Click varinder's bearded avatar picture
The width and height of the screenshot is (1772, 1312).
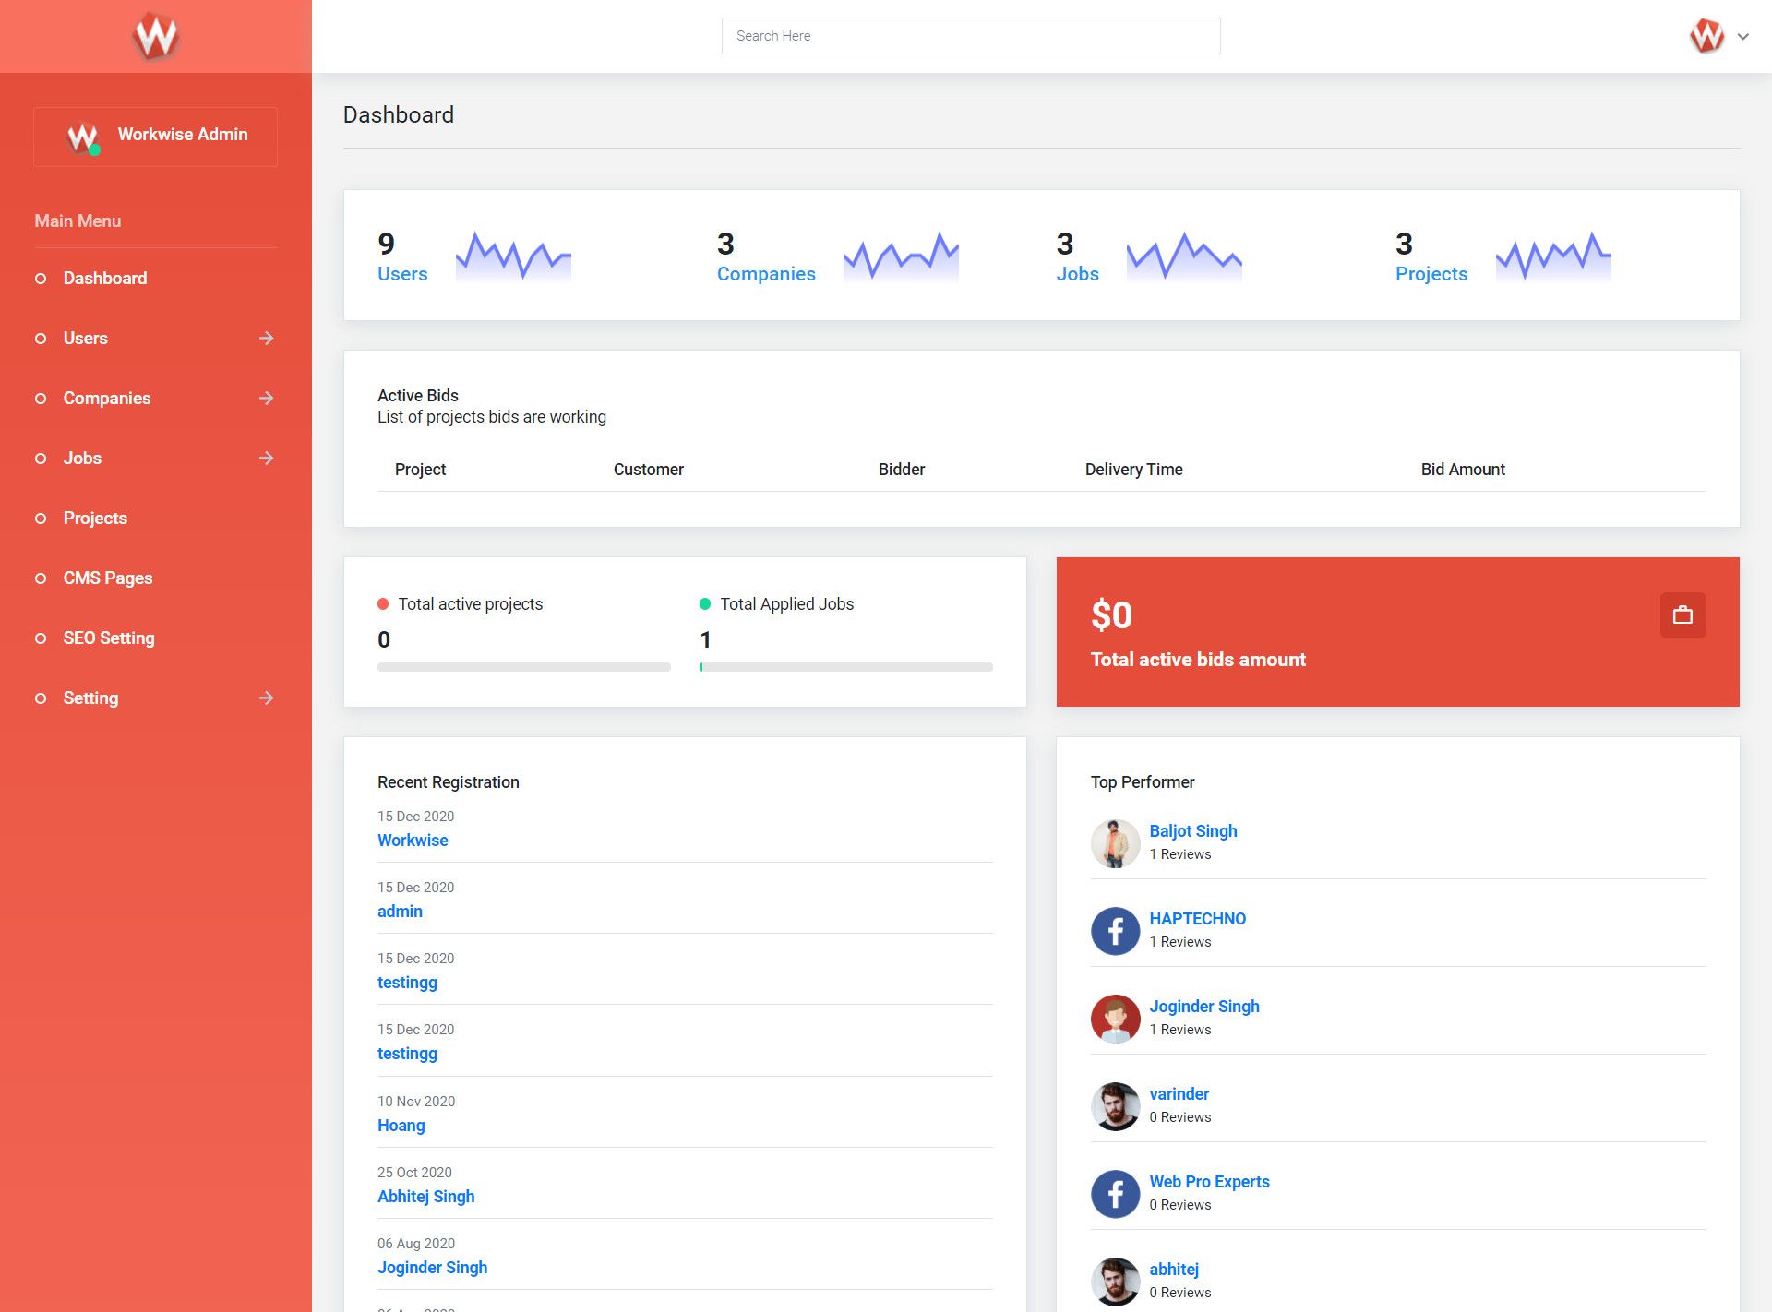[x=1115, y=1106]
